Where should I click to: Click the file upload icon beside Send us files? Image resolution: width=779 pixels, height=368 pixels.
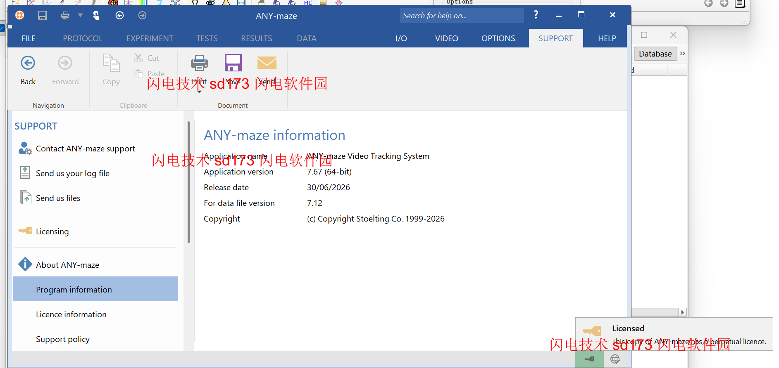[26, 197]
